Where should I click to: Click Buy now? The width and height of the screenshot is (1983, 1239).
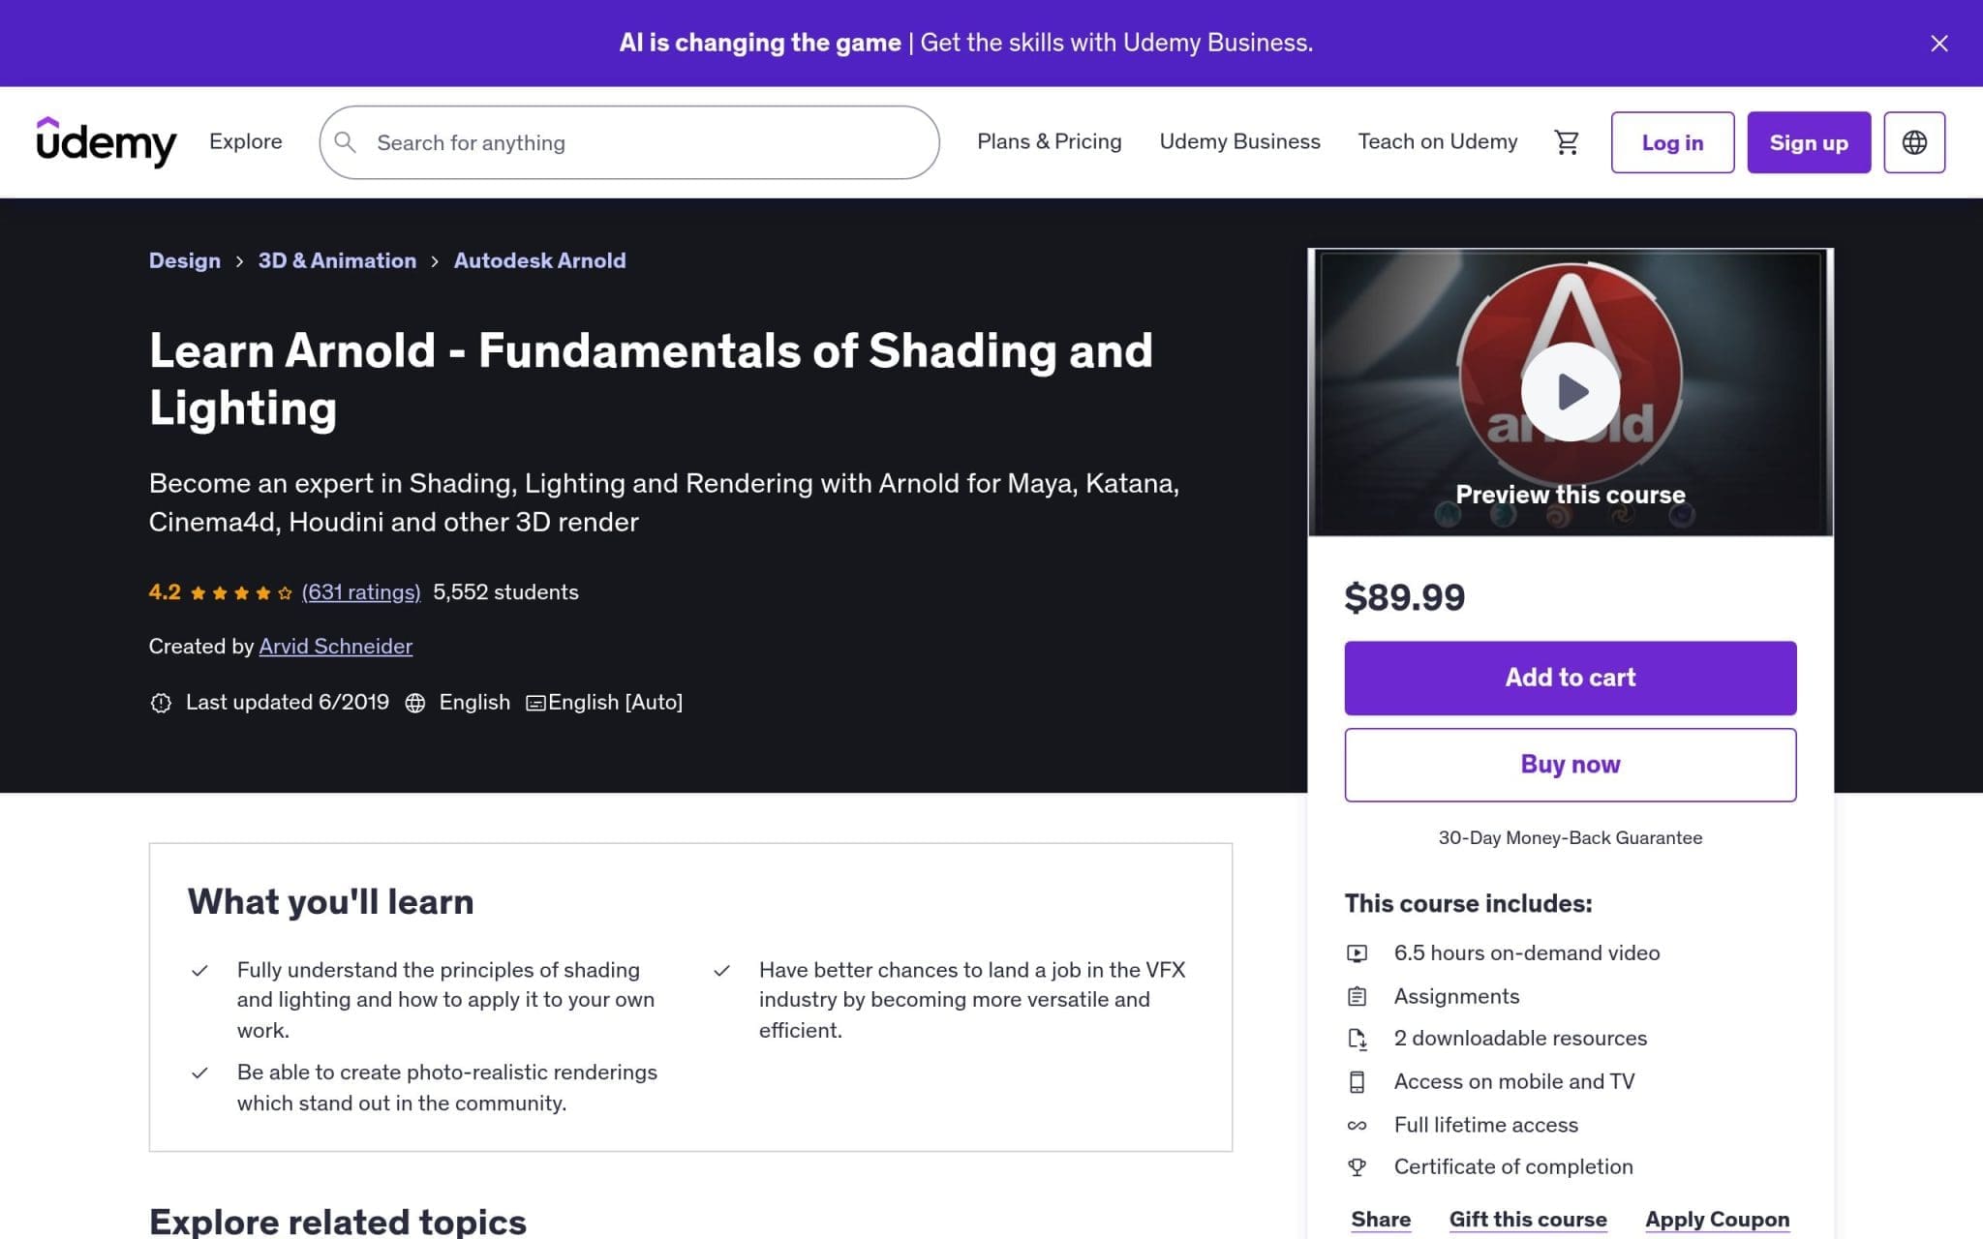pos(1570,765)
